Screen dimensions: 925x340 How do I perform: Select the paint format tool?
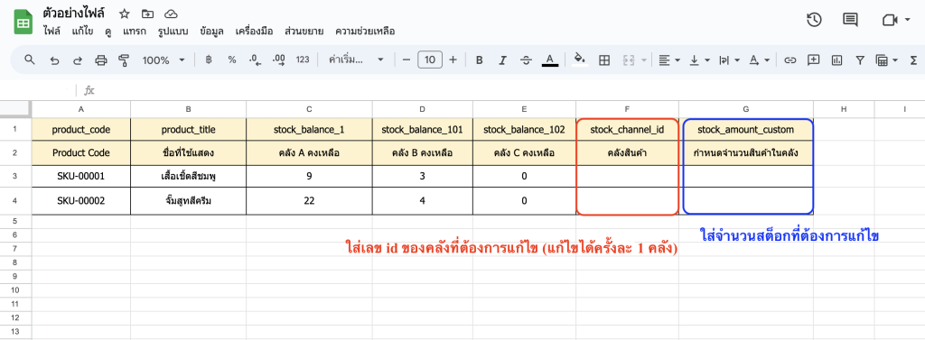click(123, 60)
